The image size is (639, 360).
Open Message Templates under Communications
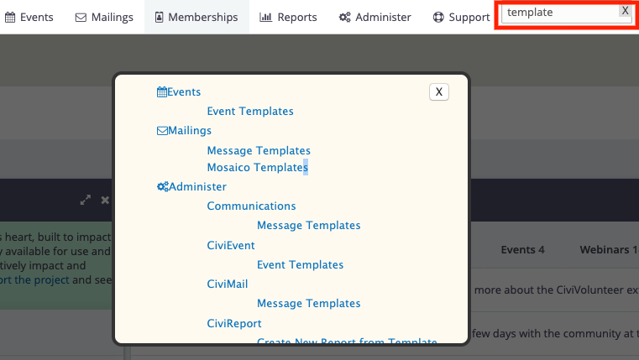(x=309, y=225)
